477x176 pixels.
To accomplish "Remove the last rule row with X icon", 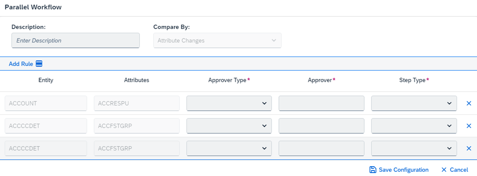I will (469, 148).
